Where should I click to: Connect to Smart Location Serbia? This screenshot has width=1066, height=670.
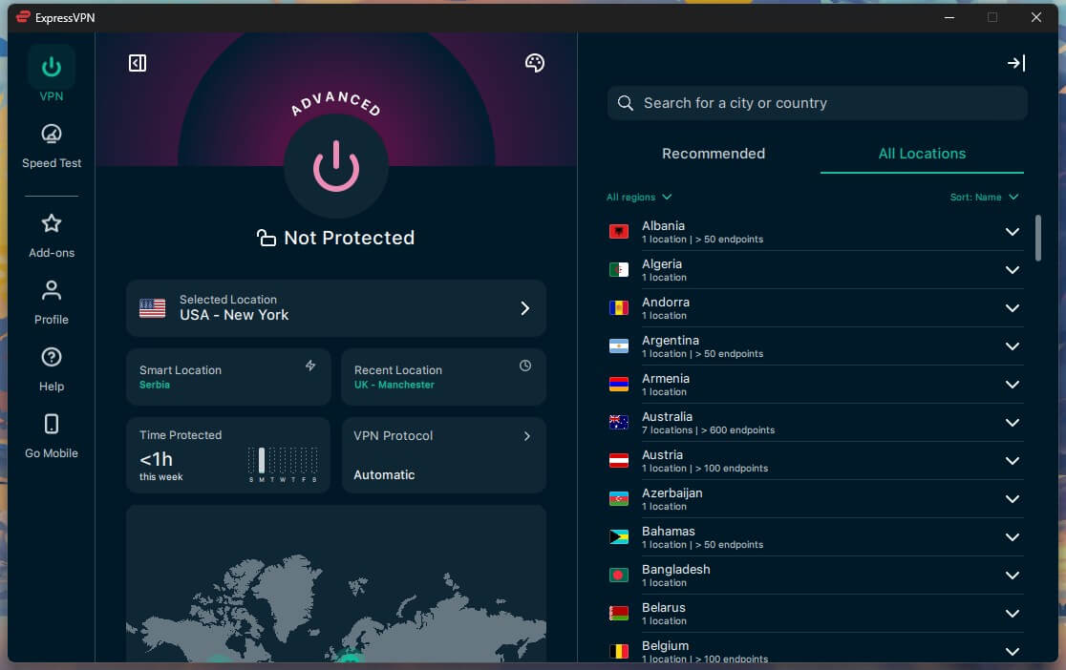coord(228,377)
